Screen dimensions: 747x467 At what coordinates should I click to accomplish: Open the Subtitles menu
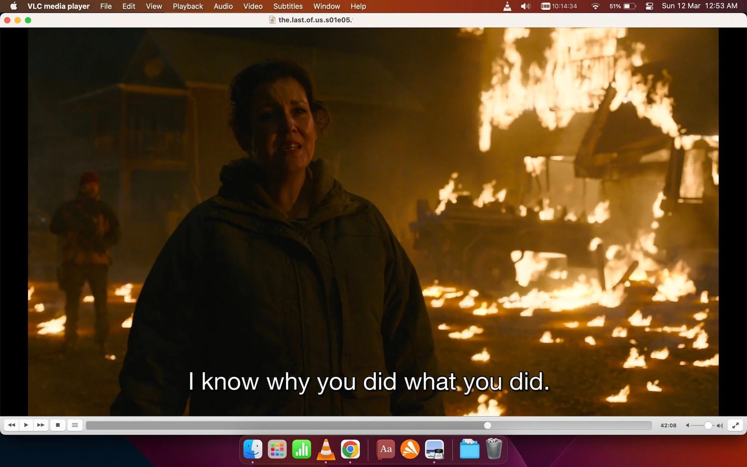[288, 6]
